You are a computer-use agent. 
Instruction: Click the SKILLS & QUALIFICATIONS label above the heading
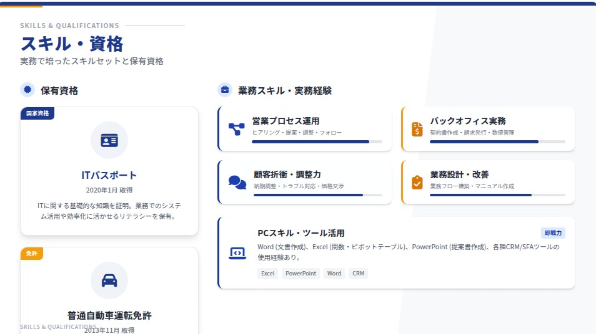(x=69, y=26)
